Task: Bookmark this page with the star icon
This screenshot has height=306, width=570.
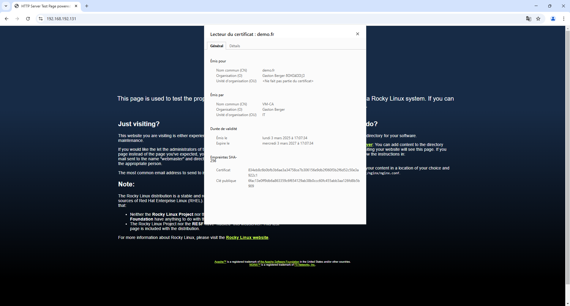Action: (538, 19)
